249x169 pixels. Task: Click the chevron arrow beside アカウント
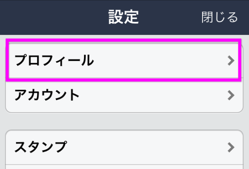pos(231,96)
